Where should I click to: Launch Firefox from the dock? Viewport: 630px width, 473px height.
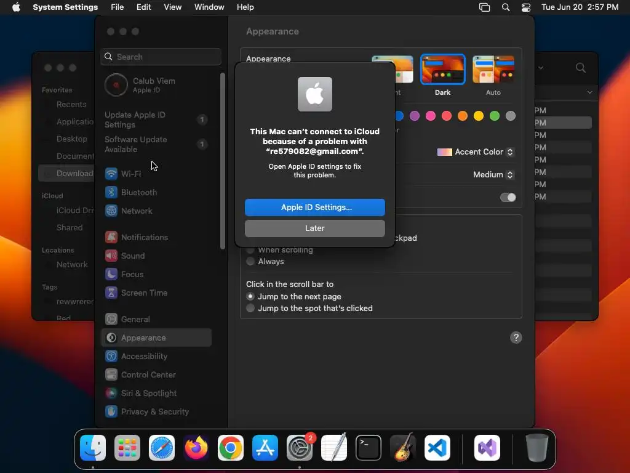click(196, 448)
